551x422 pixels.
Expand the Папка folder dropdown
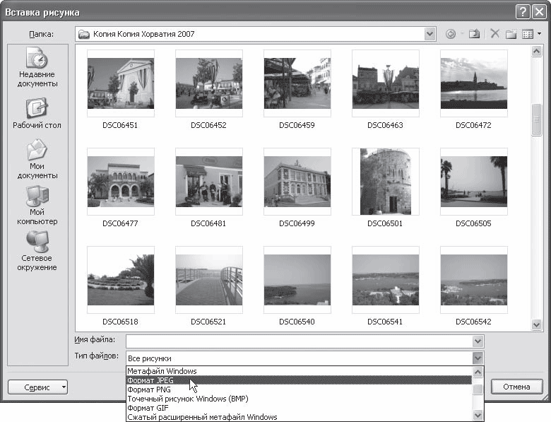(x=429, y=34)
